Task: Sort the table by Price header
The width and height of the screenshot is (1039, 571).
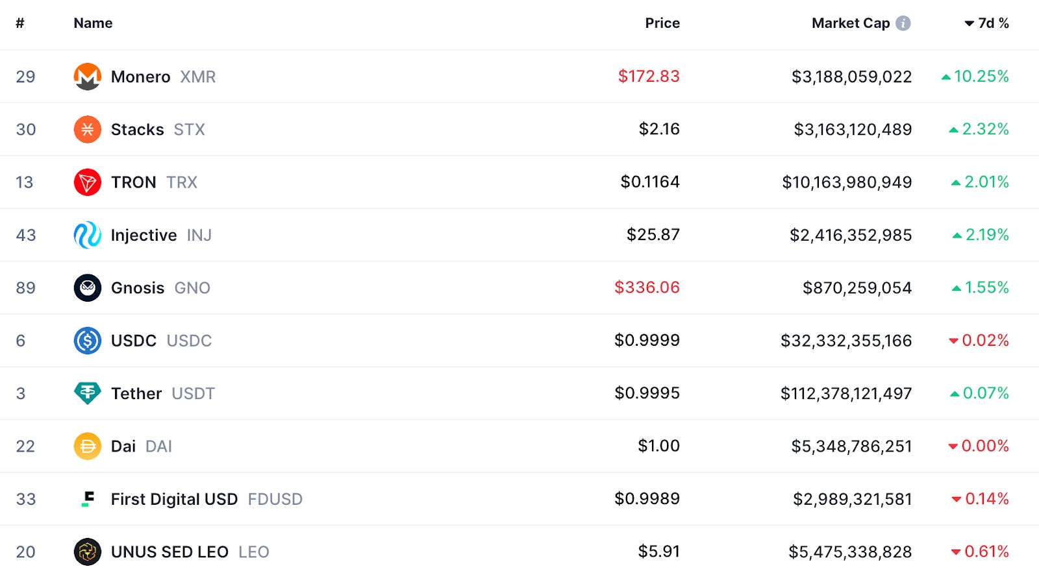Action: [x=662, y=23]
